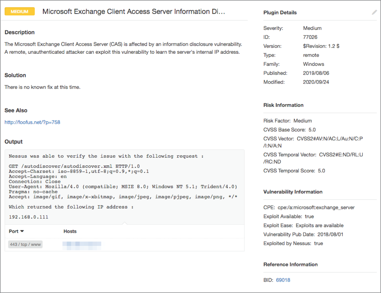Click the Risk Information heading

pyautogui.click(x=283, y=105)
